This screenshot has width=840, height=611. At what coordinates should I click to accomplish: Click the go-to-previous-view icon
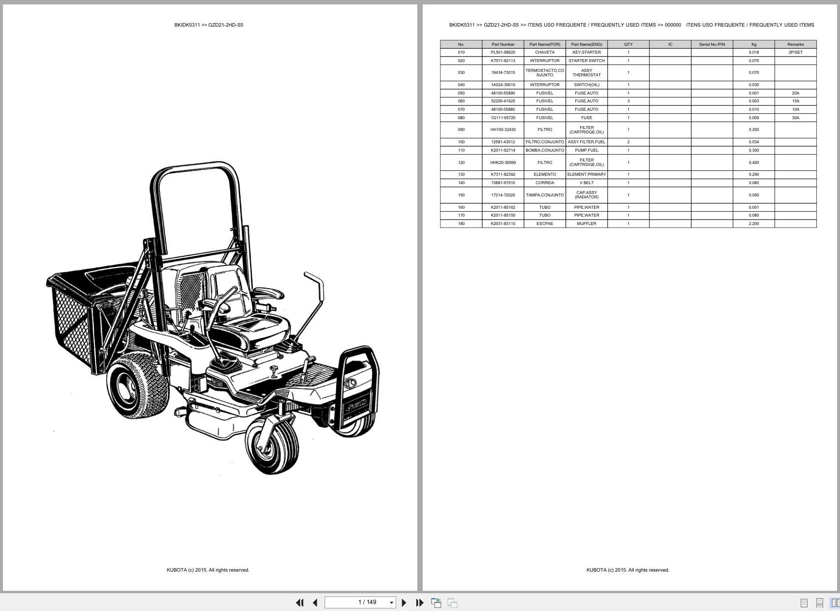[436, 603]
